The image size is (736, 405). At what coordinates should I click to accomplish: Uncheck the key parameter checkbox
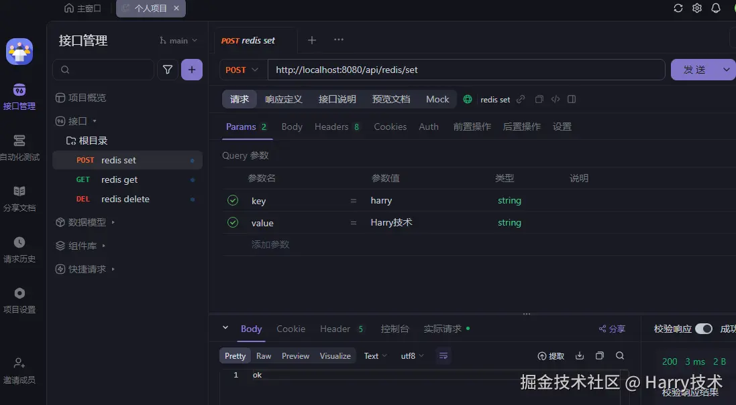tap(233, 200)
